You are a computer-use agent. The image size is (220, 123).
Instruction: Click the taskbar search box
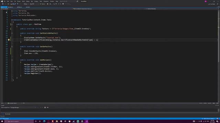point(19,121)
